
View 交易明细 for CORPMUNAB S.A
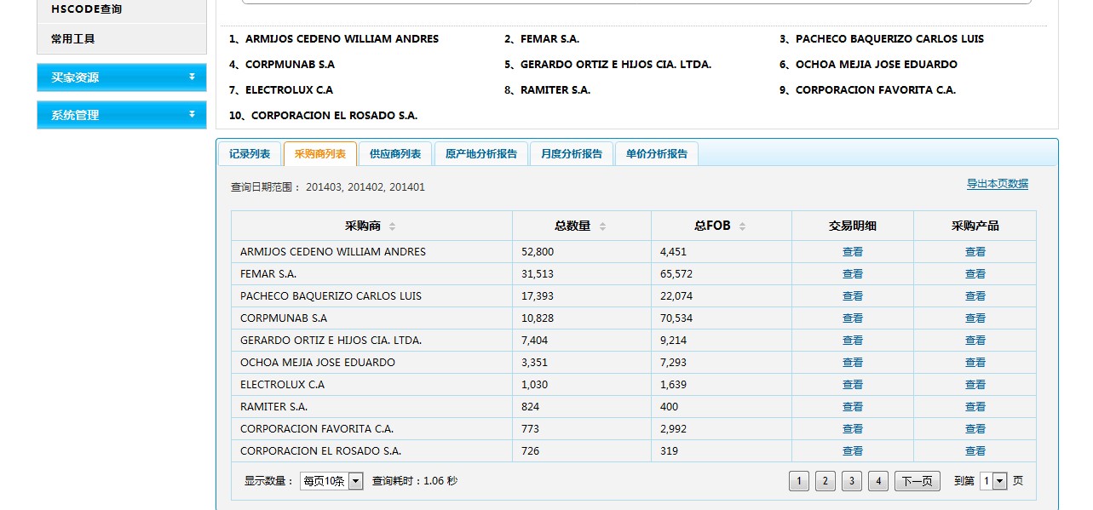(x=853, y=318)
